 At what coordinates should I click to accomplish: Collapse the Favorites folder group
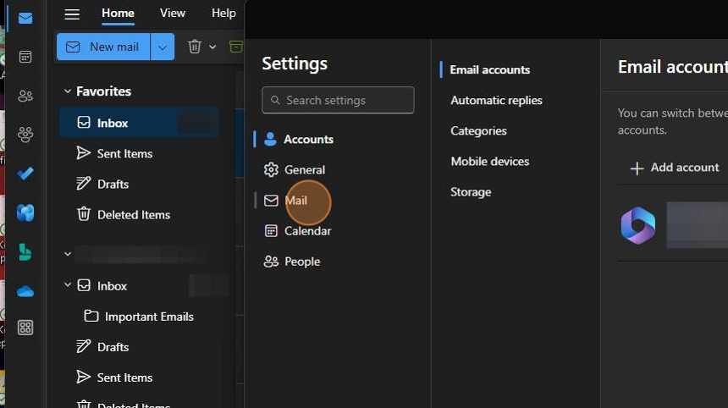pyautogui.click(x=68, y=91)
